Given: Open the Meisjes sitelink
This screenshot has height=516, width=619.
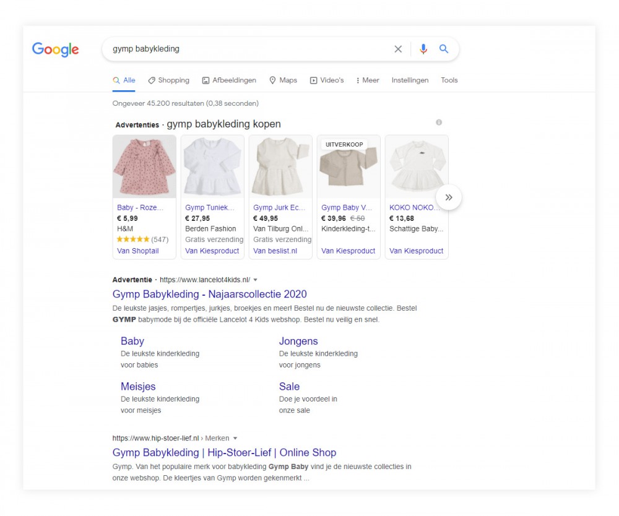Looking at the screenshot, I should [138, 387].
